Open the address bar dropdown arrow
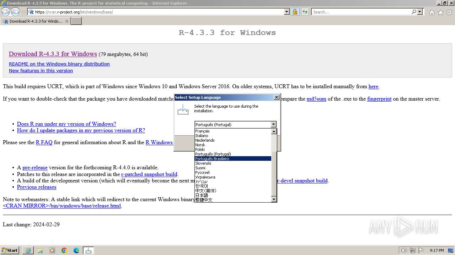The image size is (455, 255). tap(287, 12)
